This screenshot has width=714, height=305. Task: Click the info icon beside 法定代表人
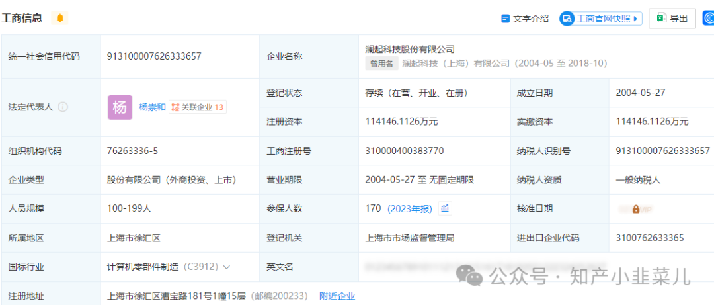click(63, 107)
